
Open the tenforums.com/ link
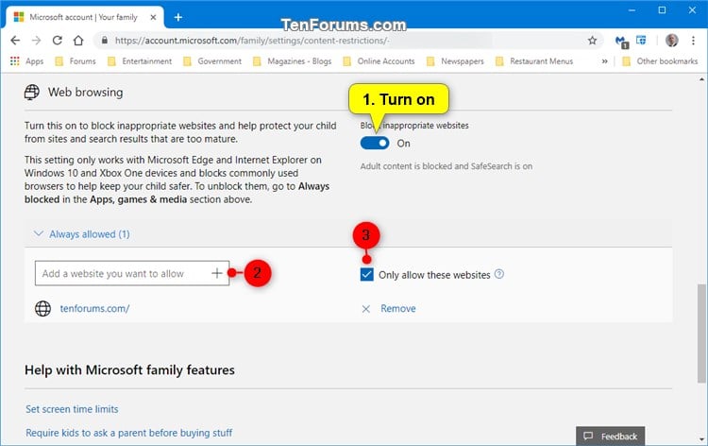(94, 309)
